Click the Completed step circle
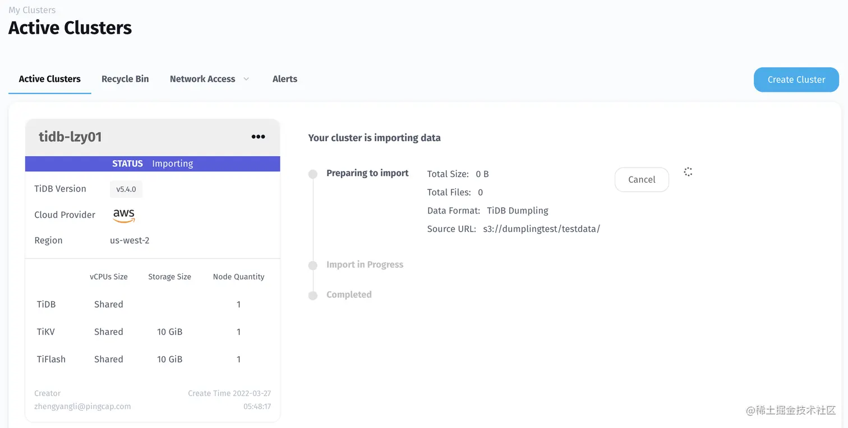Viewport: 848px width, 428px height. tap(313, 295)
